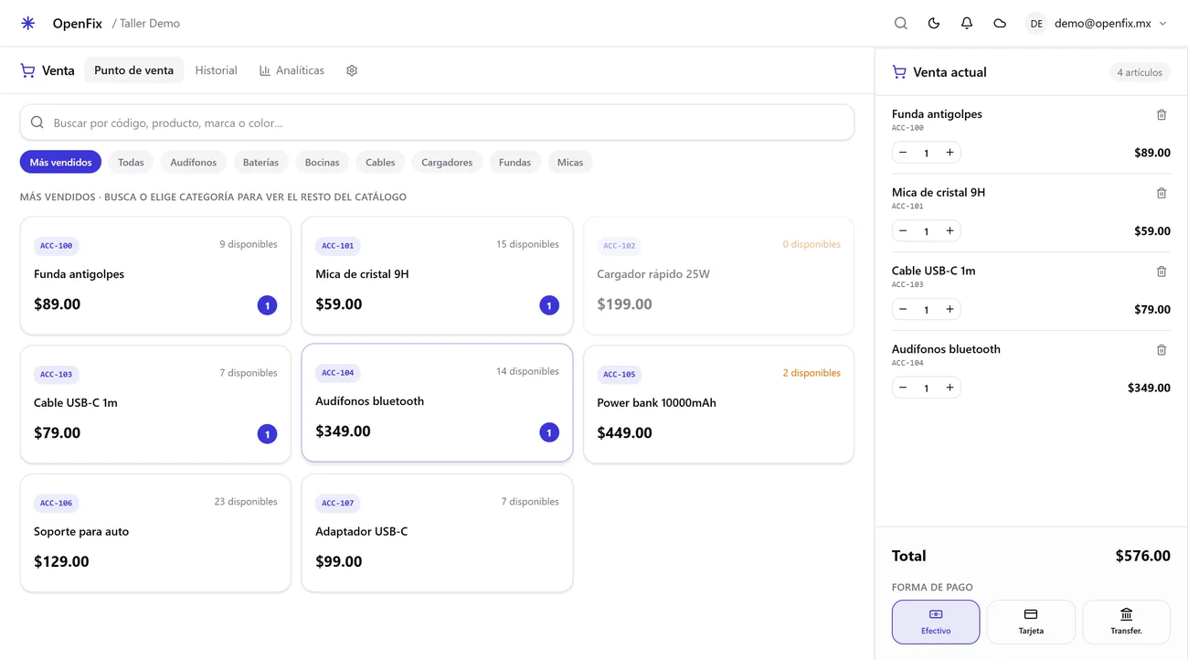Filter products by Bocinas
1188x660 pixels.
tap(322, 163)
